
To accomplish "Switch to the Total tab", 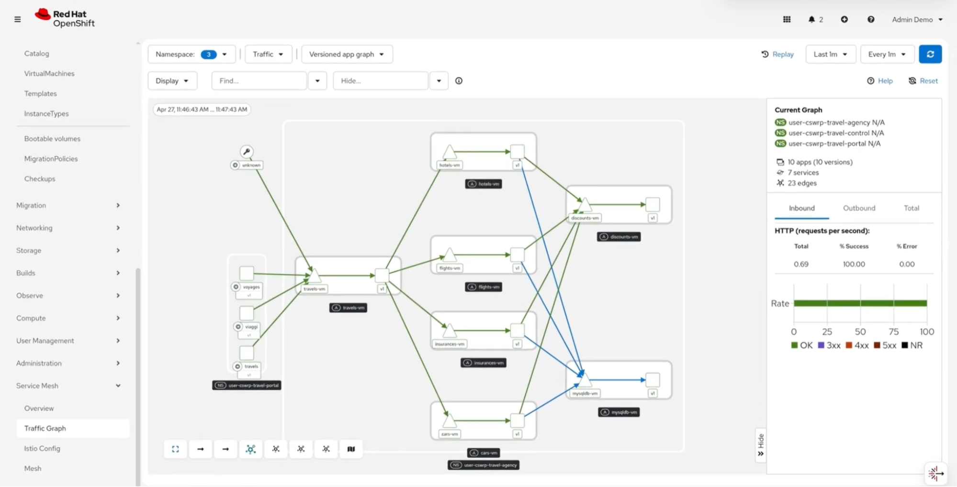I will click(912, 208).
